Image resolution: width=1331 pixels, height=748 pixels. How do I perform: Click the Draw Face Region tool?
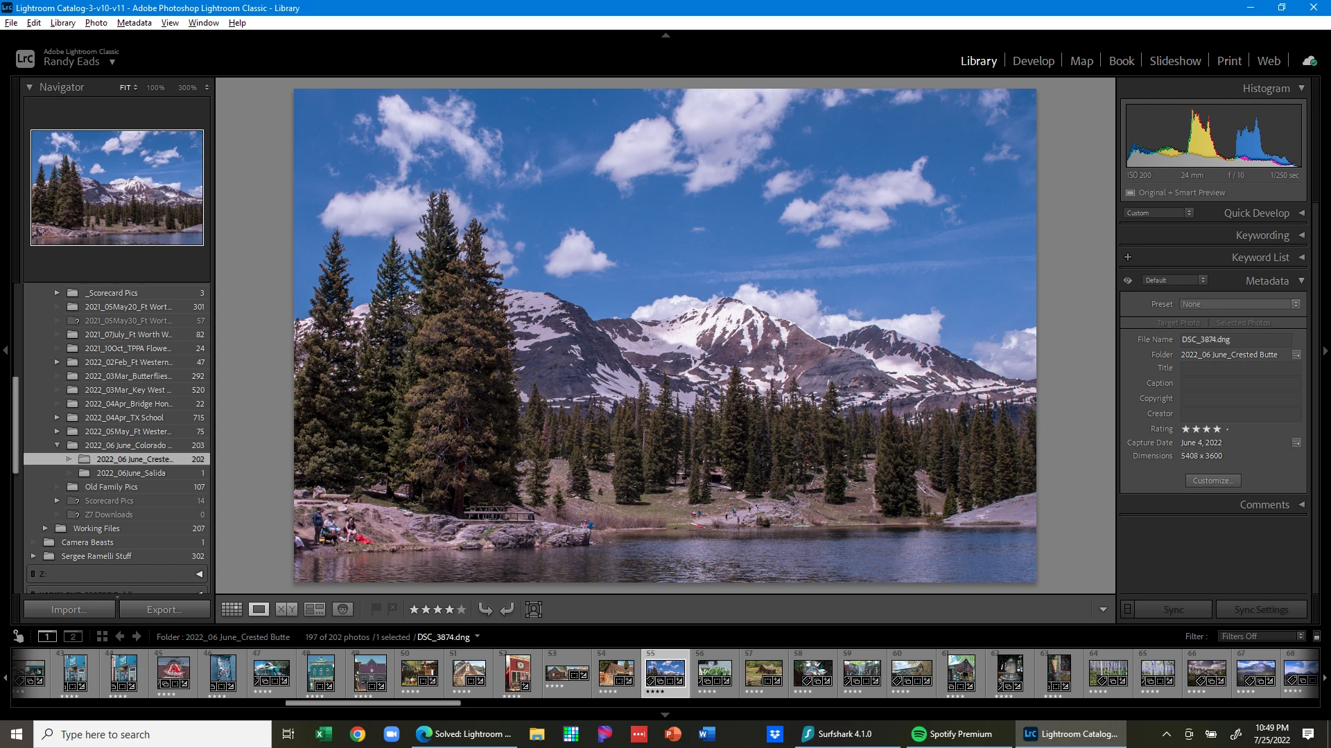click(x=533, y=609)
